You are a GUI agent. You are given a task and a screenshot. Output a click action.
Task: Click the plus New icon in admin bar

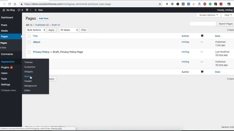[x=35, y=10]
